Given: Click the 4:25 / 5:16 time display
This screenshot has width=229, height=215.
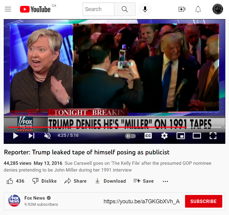Looking at the screenshot, I should click(68, 135).
